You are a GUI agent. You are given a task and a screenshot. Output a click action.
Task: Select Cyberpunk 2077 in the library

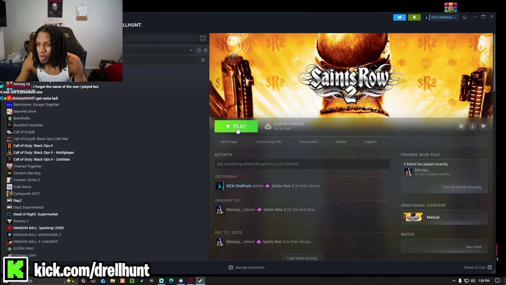(x=26, y=194)
